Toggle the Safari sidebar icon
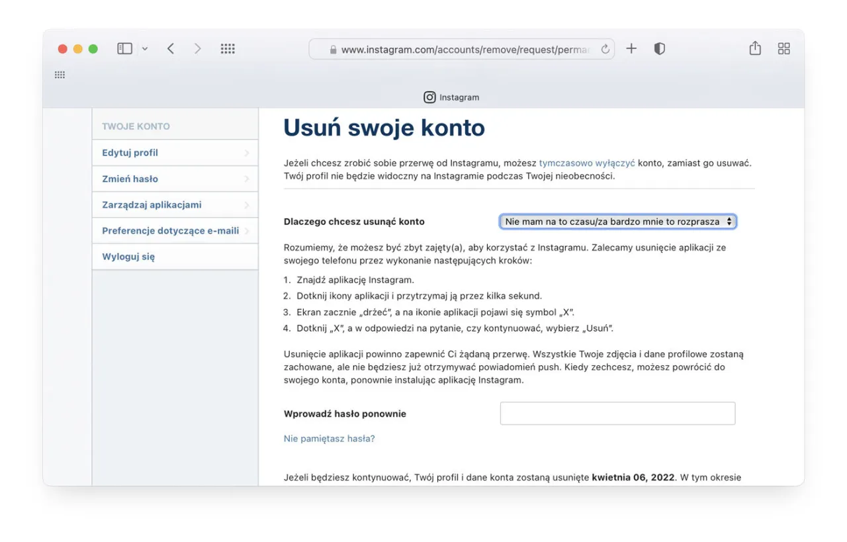Screen dimensions: 847x542 (x=124, y=49)
